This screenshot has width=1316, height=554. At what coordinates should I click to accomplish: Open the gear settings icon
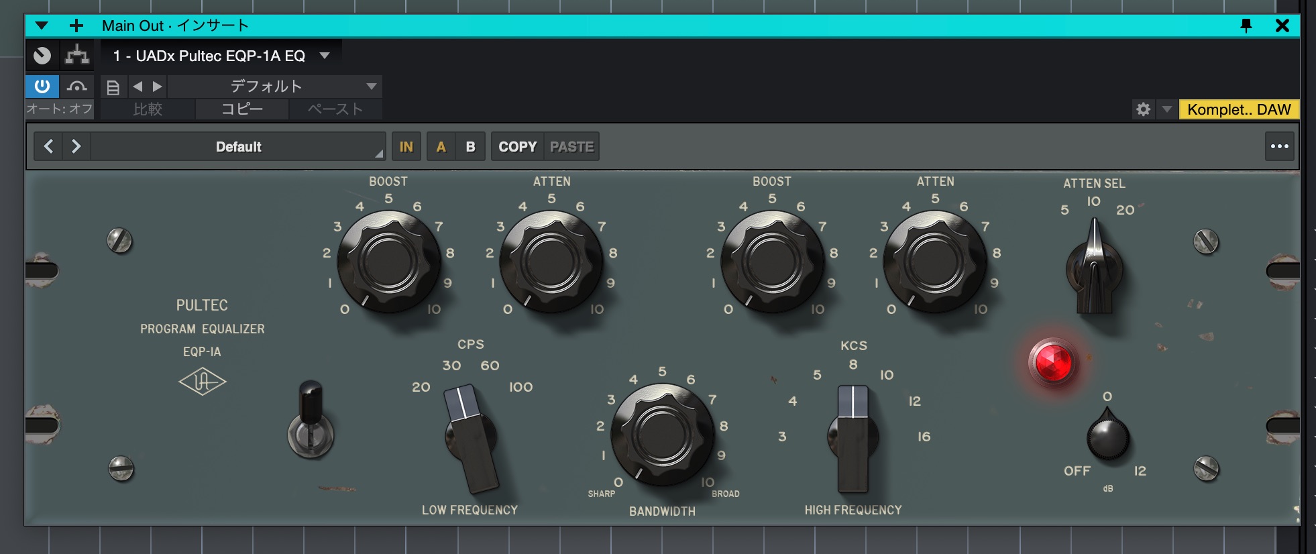coord(1144,109)
